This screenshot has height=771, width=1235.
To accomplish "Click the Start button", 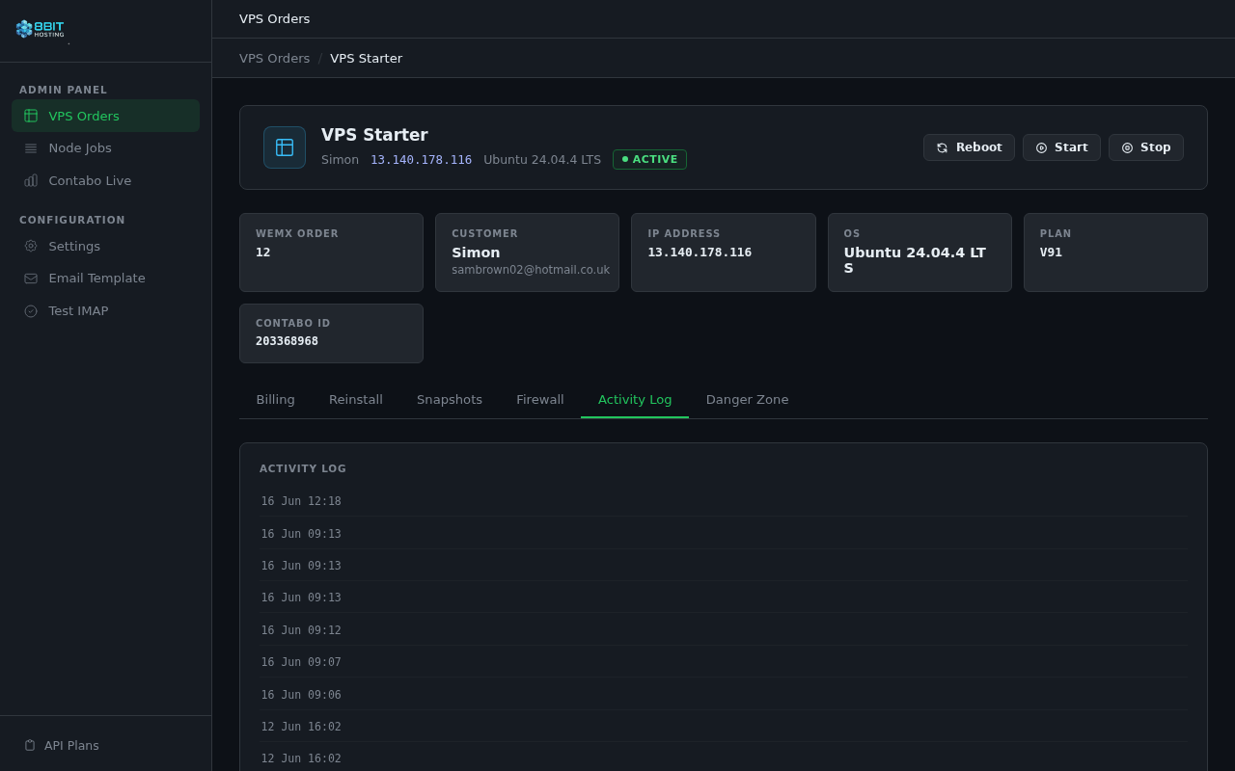I will 1061,147.
